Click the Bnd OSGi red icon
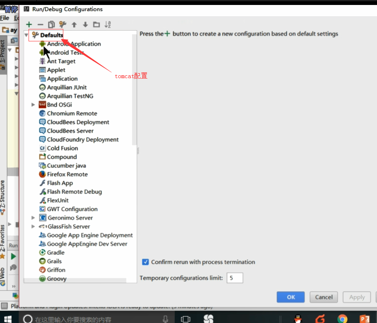Viewport: 377px width, 323px height. [x=42, y=105]
